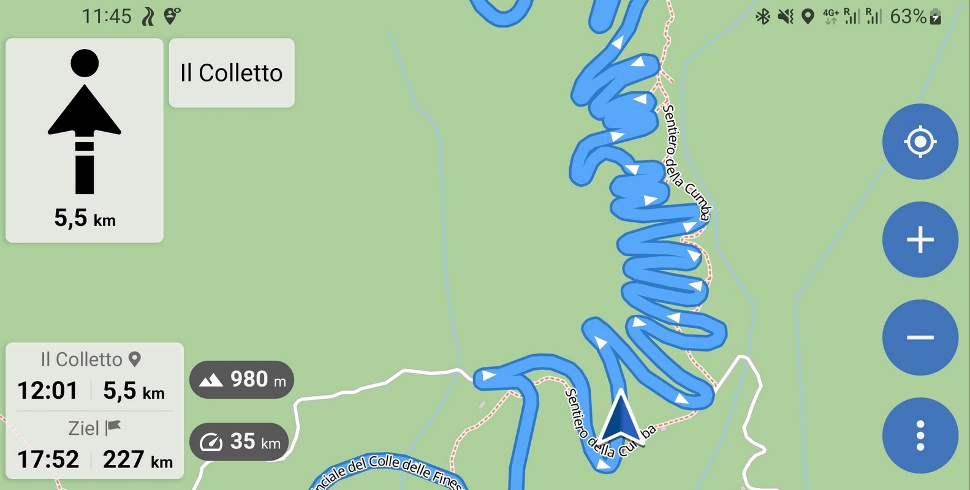
Task: Tap the center-on-my-location button
Action: (x=920, y=141)
